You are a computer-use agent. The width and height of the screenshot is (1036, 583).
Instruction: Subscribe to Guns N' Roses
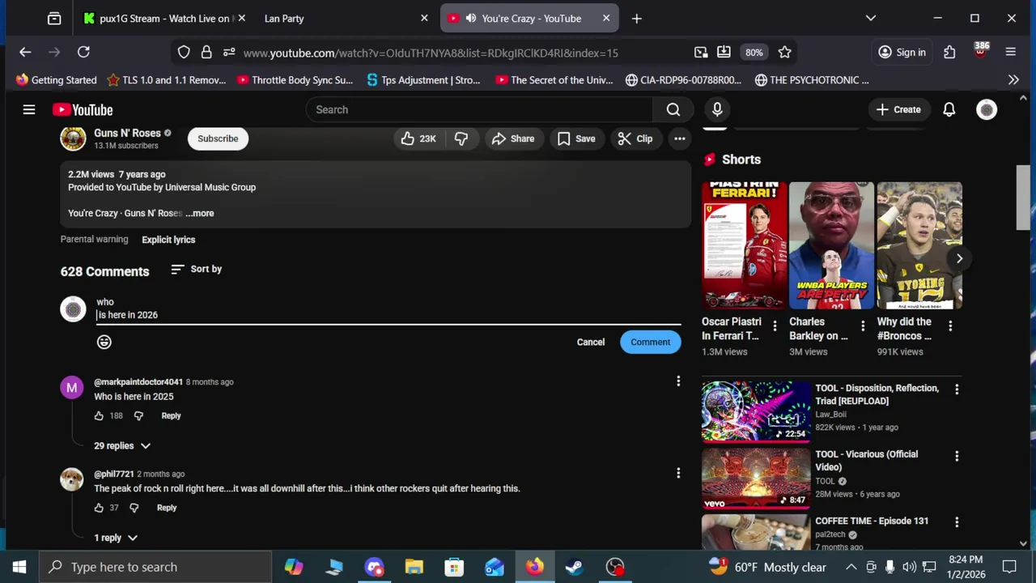click(x=218, y=138)
